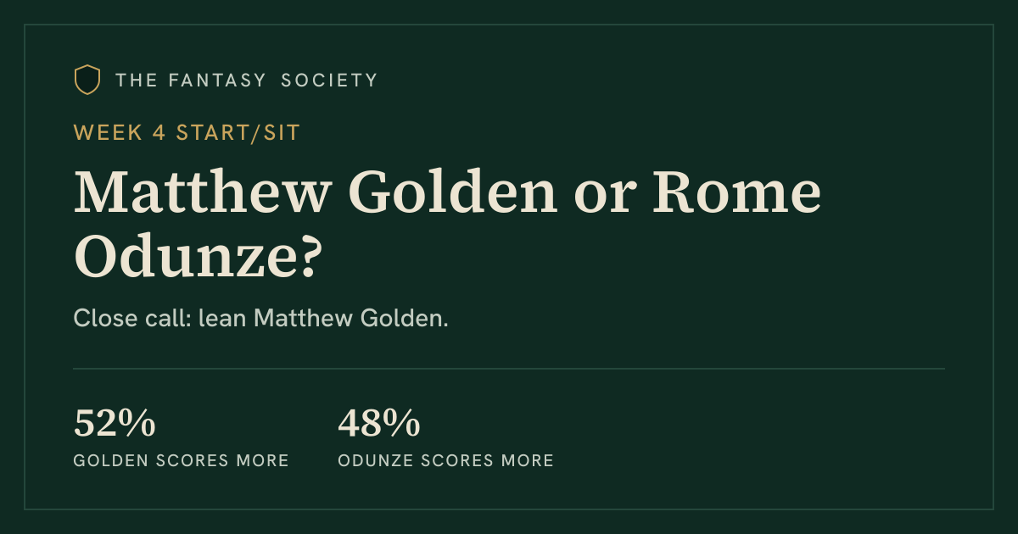
Task: Select the 48% statistic
Action: click(378, 424)
